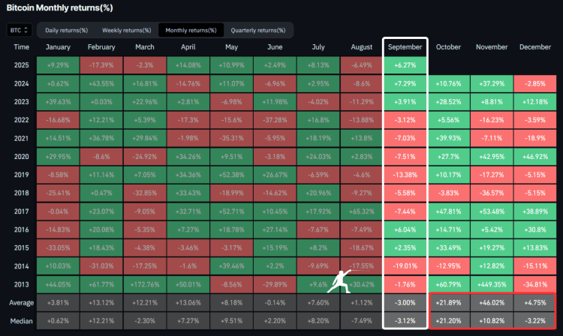Open the Quarterly returns(%) tab
Image resolution: width=563 pixels, height=336 pixels.
pyautogui.click(x=258, y=31)
